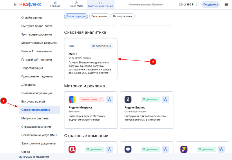The width and height of the screenshot is (232, 160).
Task: Click the Не настроено status badge
Action: (x=92, y=99)
